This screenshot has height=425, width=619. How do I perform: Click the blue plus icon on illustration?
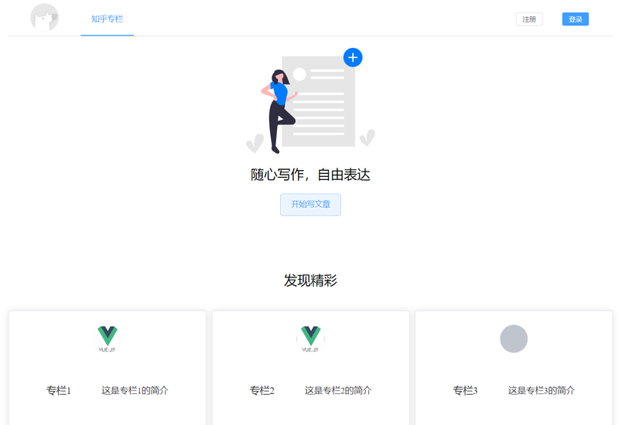point(353,57)
